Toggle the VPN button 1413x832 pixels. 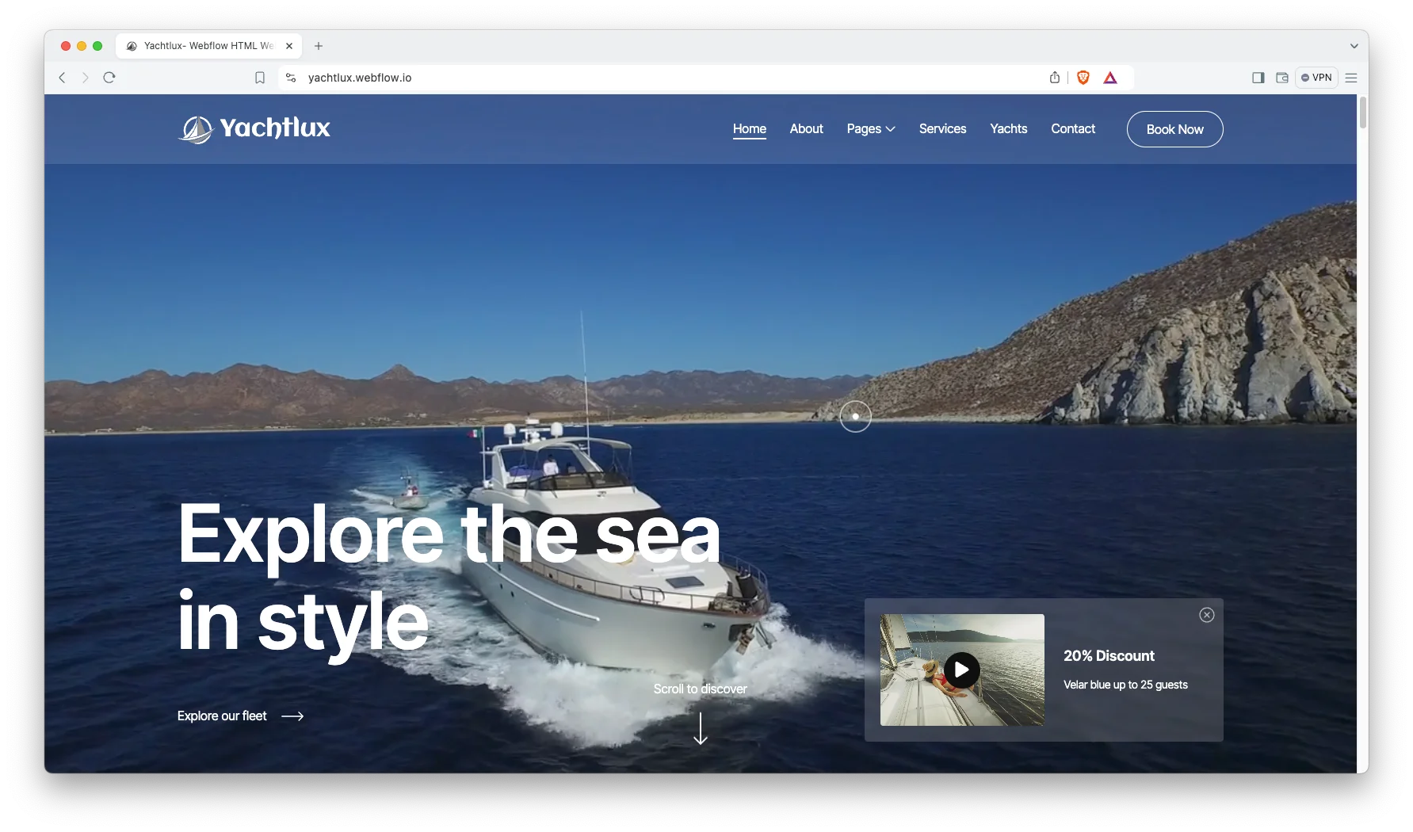pos(1316,78)
